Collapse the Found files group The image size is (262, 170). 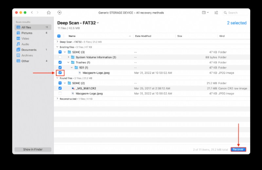pos(57,78)
